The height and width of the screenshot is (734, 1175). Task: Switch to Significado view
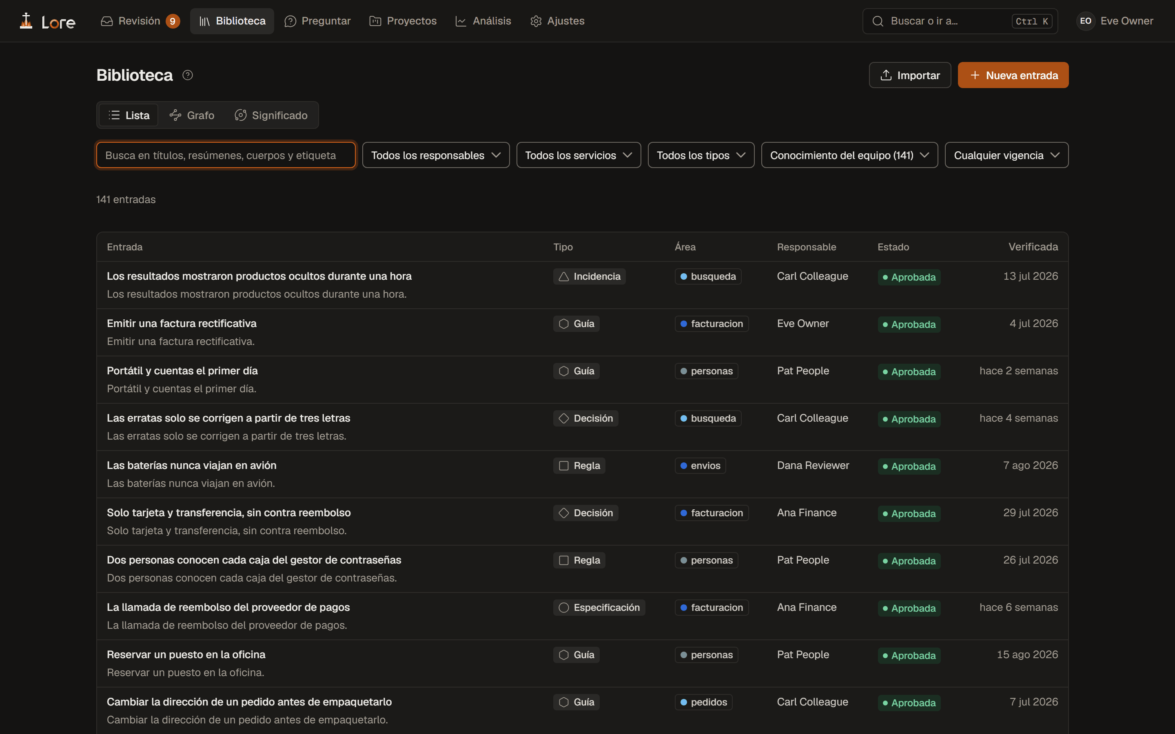[x=271, y=115]
